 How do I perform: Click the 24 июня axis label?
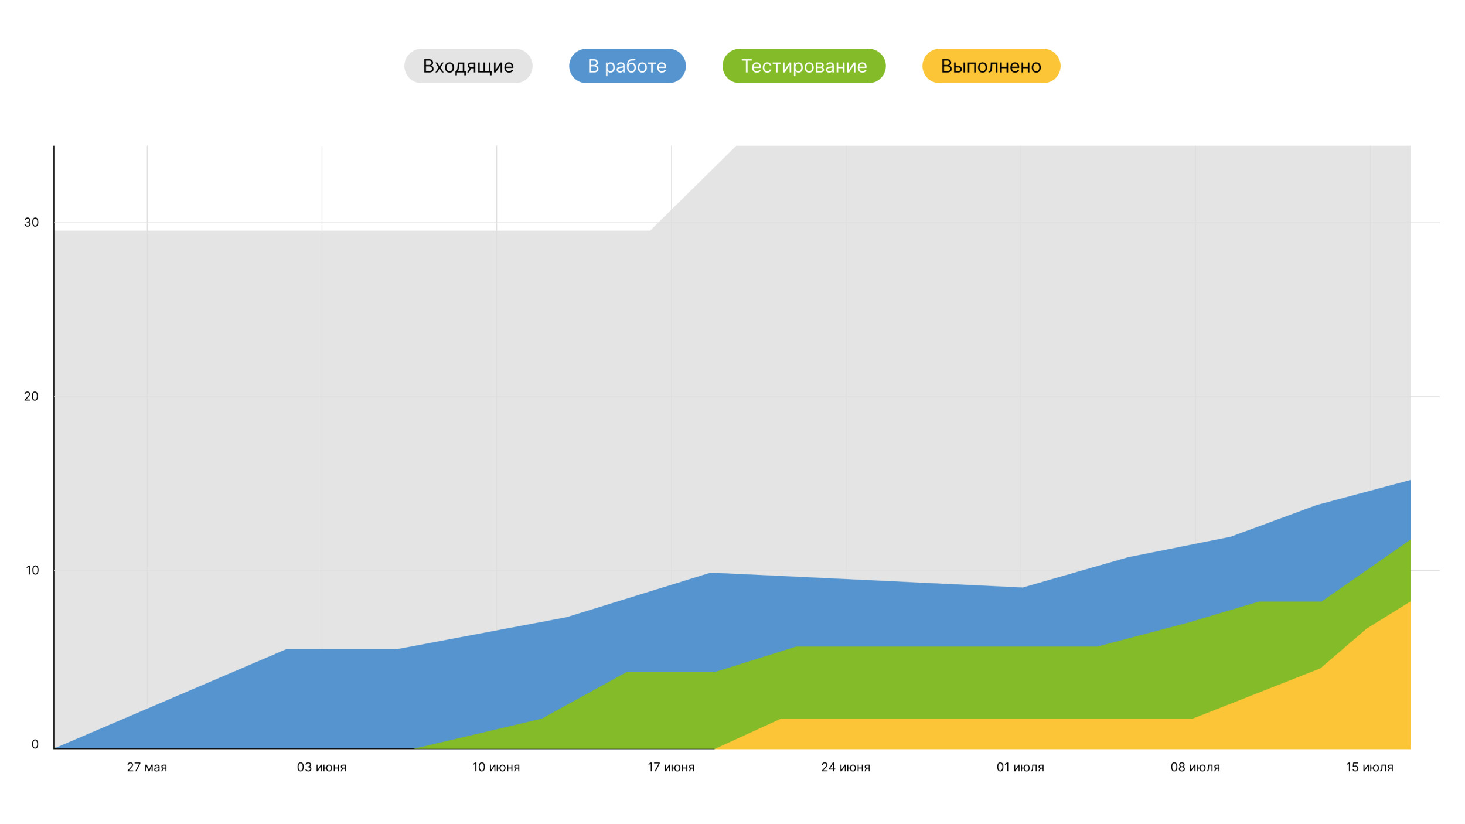[x=846, y=768]
